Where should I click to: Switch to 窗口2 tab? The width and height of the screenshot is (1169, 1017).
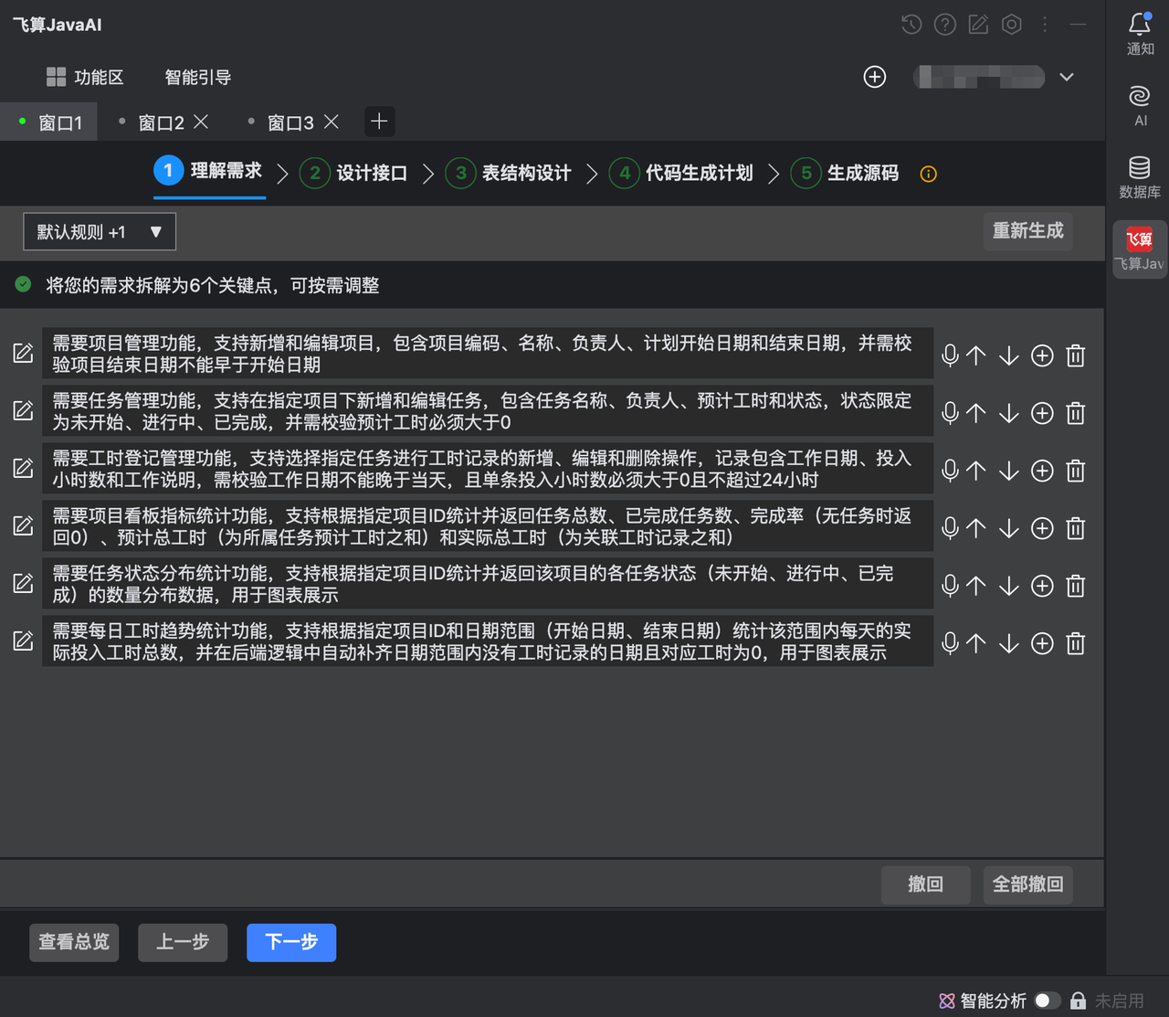(x=161, y=122)
